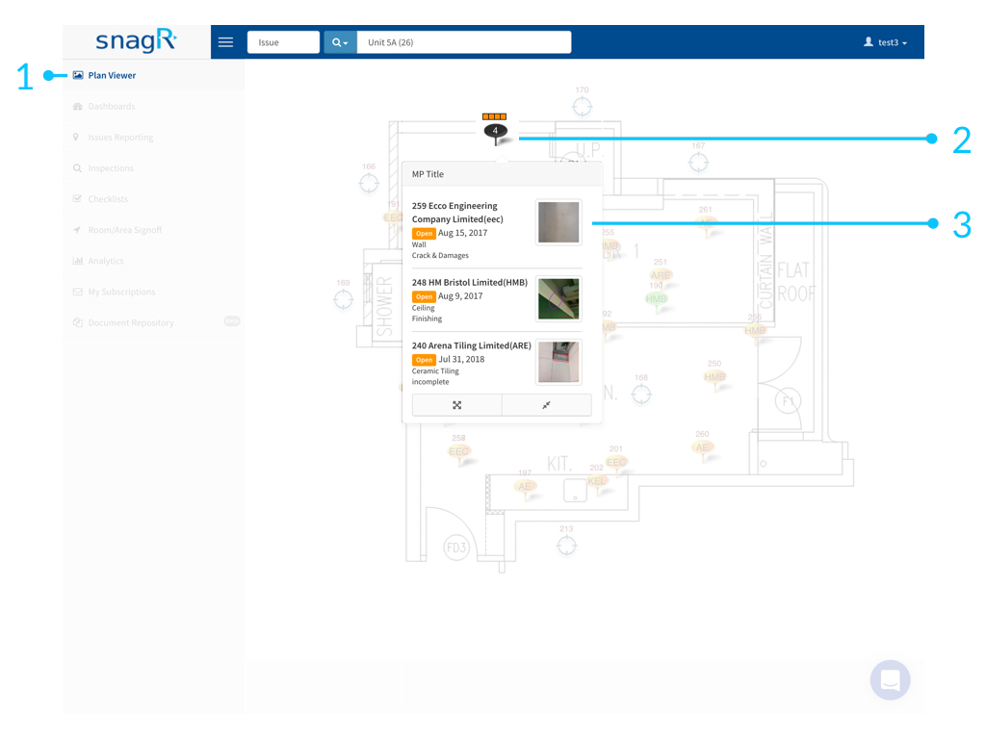Open Room/Area Signoff in the sidebar
Image resolution: width=986 pixels, height=739 pixels.
153,230
